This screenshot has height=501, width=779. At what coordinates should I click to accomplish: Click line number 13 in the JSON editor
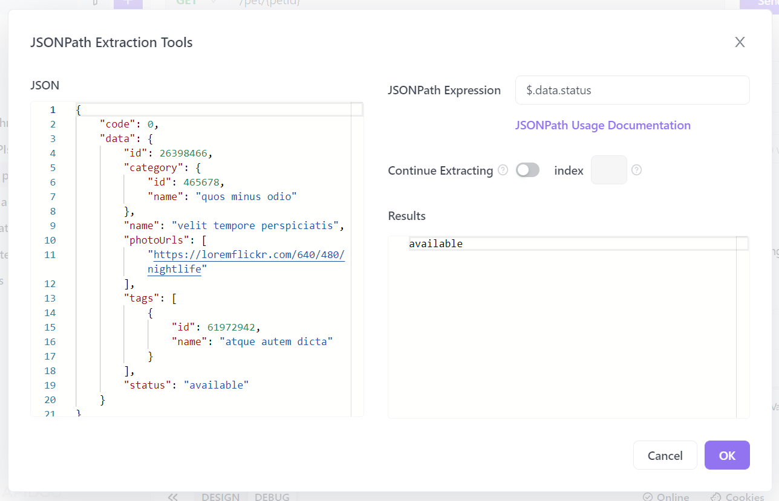50,298
